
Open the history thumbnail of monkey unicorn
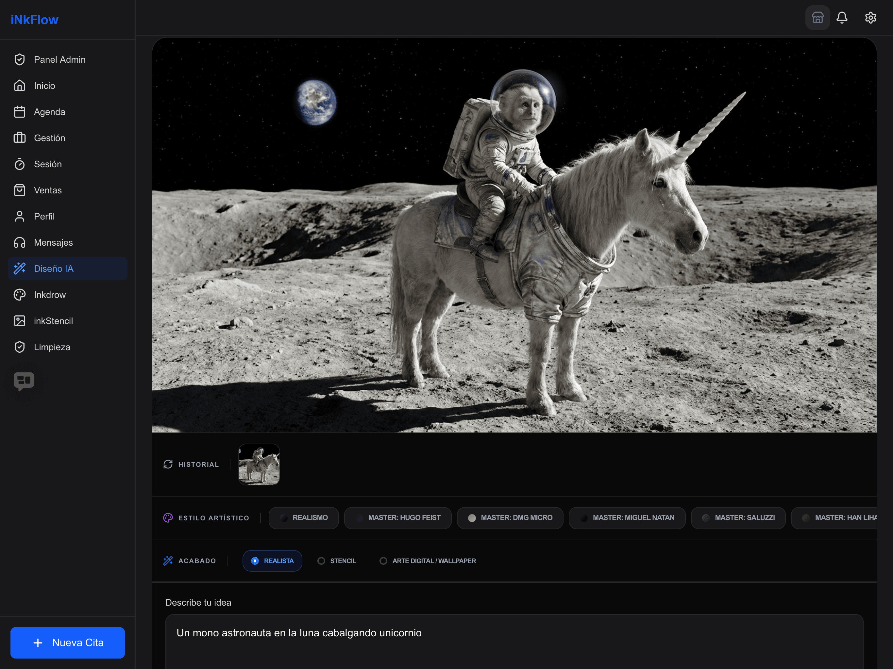(259, 465)
